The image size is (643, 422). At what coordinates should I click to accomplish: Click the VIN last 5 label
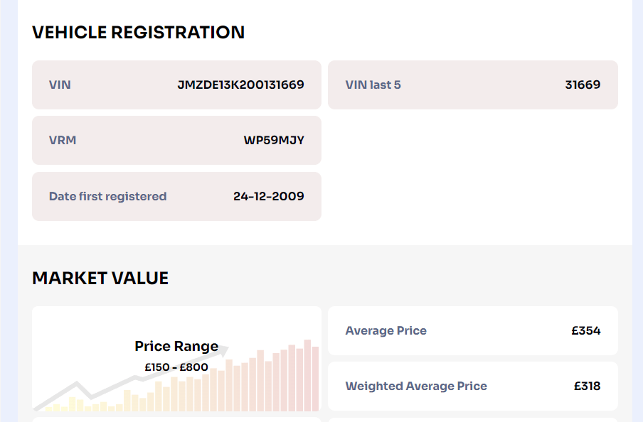[x=371, y=85]
